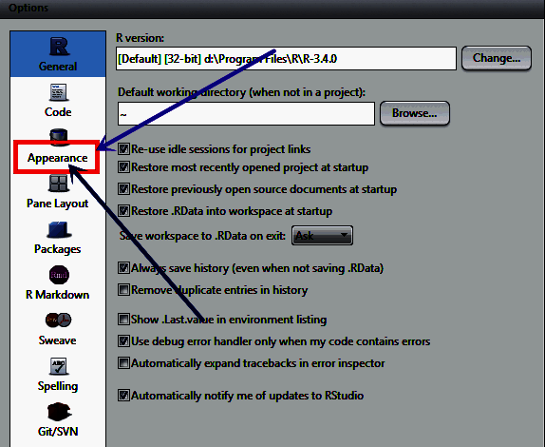The height and width of the screenshot is (447, 545).
Task: Toggle Restore .RData into workspace at startup
Action: 123,211
